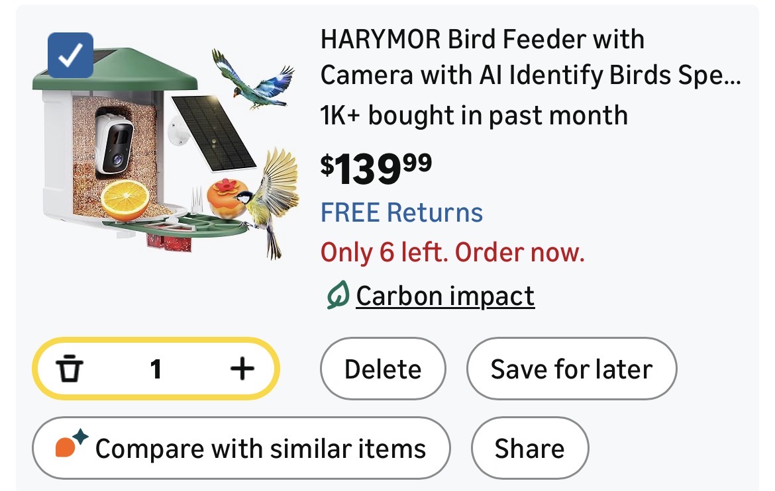Click the '1K+ bought in past month' text

click(x=474, y=116)
